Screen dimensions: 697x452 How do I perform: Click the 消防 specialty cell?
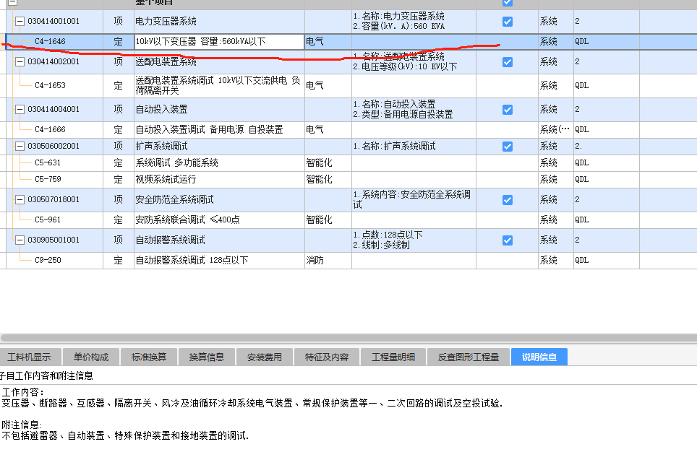coord(328,260)
